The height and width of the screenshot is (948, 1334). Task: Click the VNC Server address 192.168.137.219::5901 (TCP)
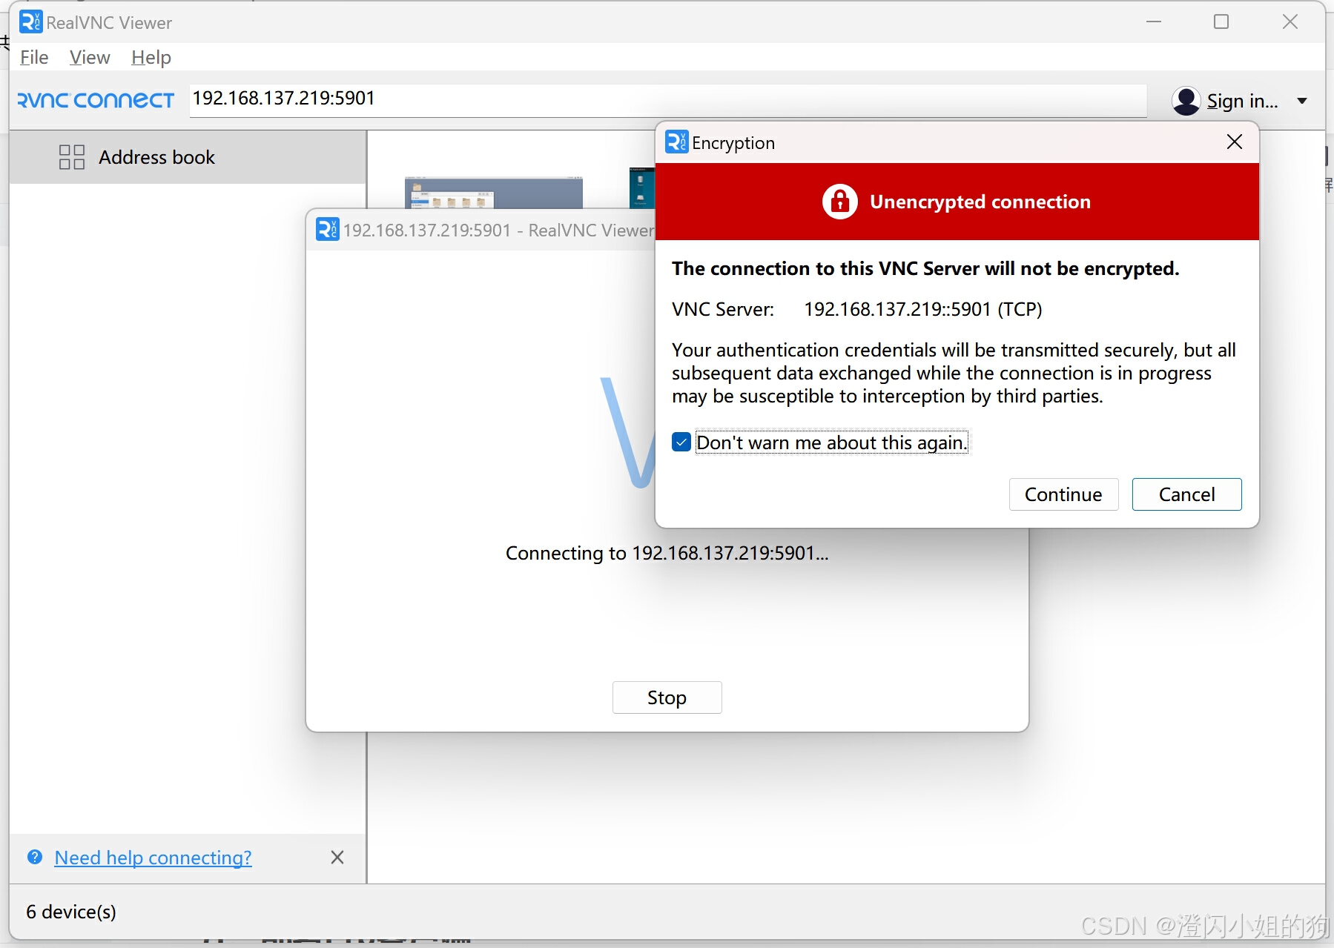922,309
